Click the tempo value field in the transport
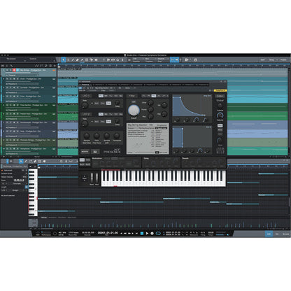This screenshot has height=291, width=291. click(x=211, y=233)
